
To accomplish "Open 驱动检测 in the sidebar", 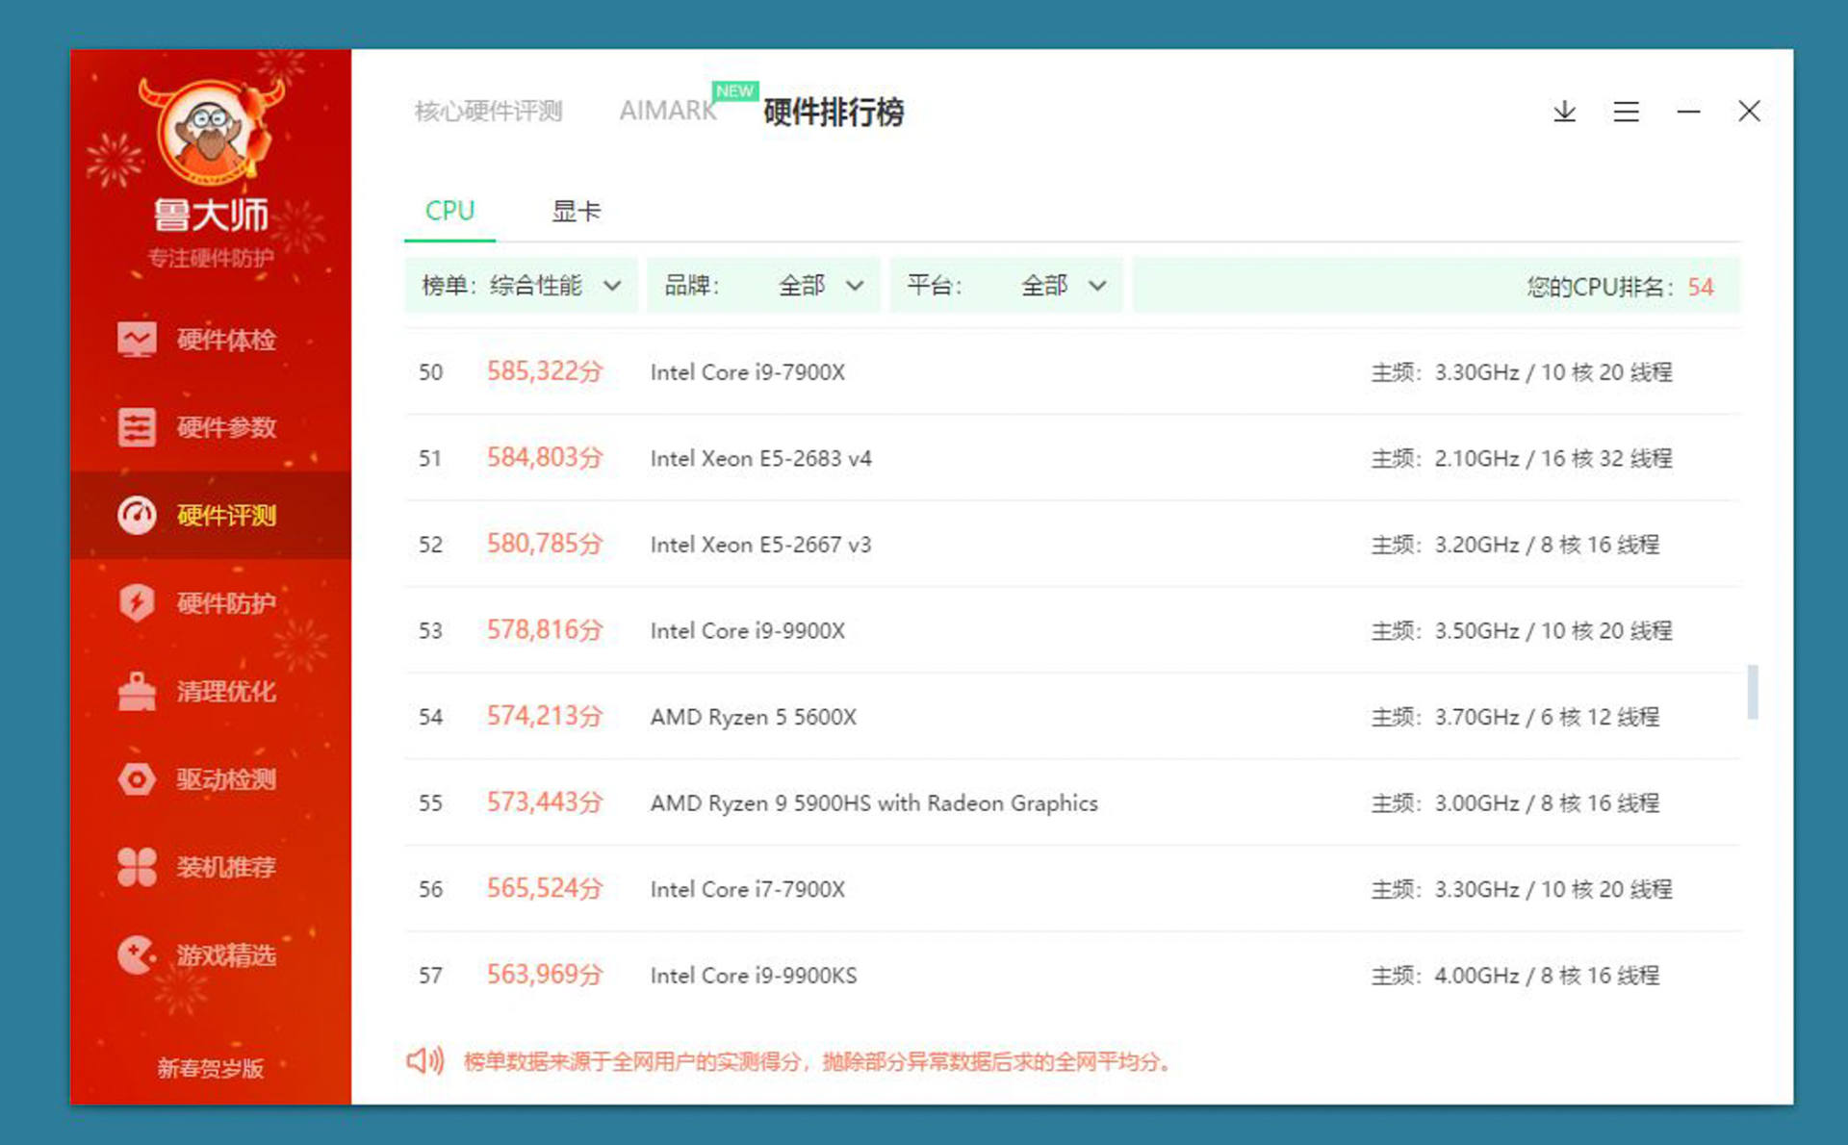I will click(x=211, y=778).
